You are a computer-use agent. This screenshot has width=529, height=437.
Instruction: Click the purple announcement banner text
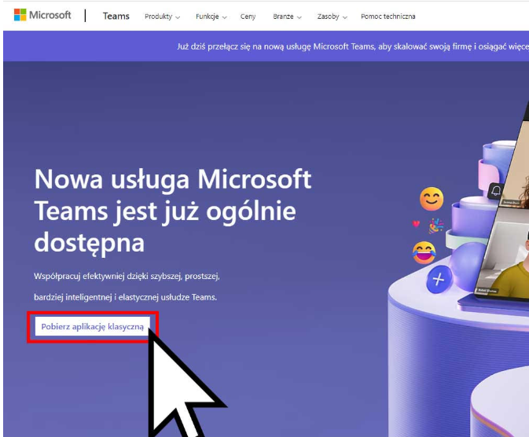click(353, 46)
